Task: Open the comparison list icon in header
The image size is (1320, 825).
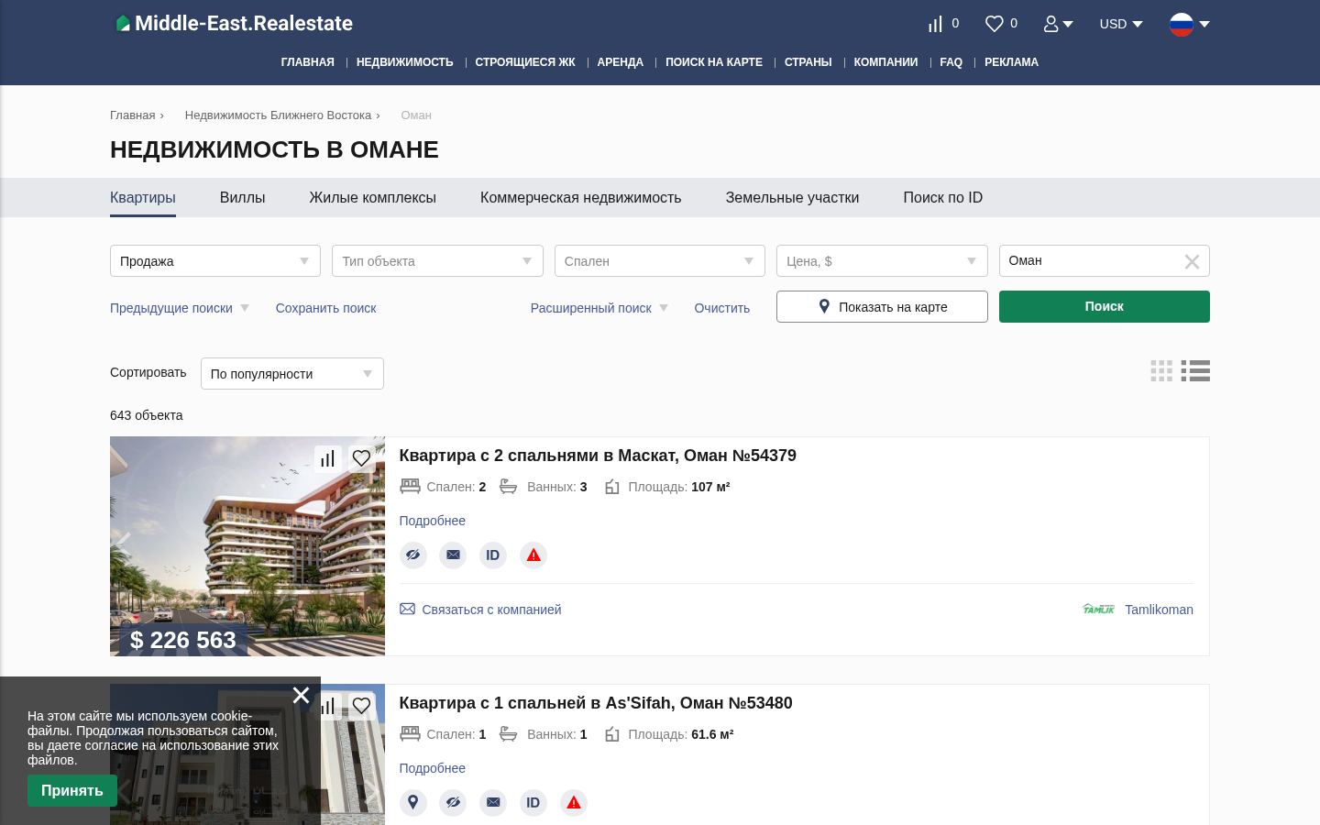Action: click(935, 24)
